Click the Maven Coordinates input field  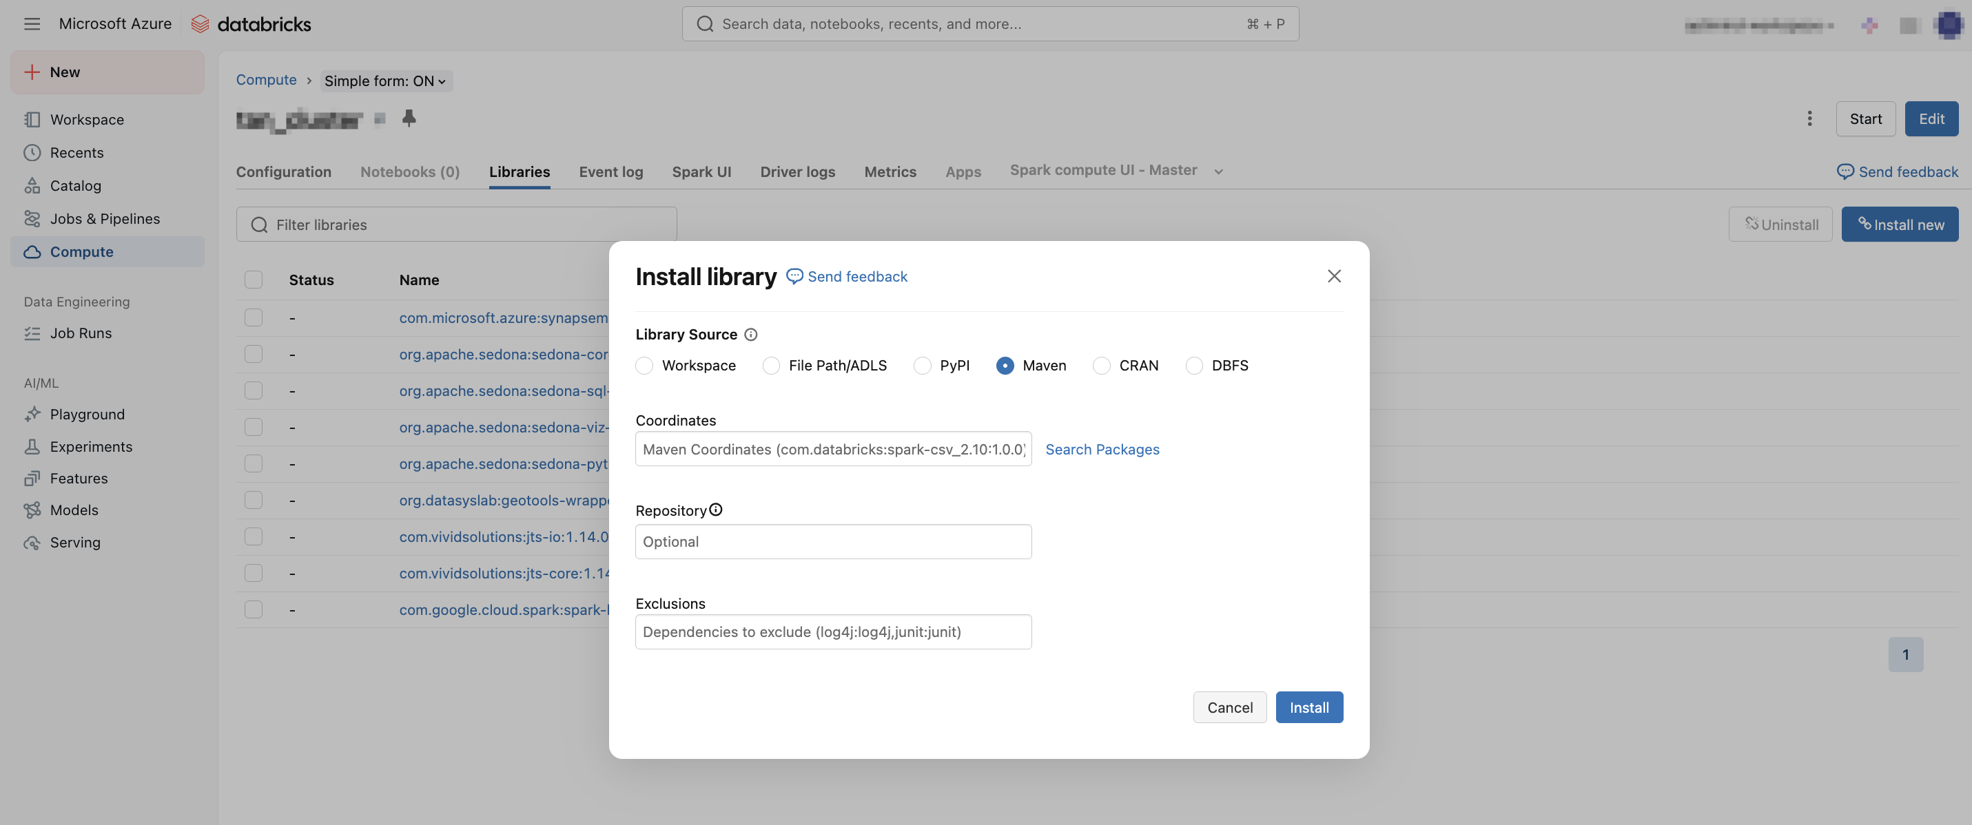tap(833, 449)
